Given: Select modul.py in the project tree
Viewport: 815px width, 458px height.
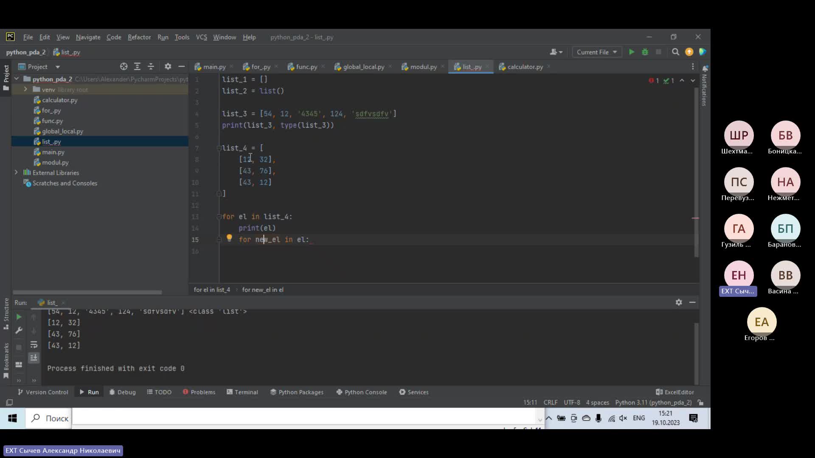Looking at the screenshot, I should coord(55,162).
